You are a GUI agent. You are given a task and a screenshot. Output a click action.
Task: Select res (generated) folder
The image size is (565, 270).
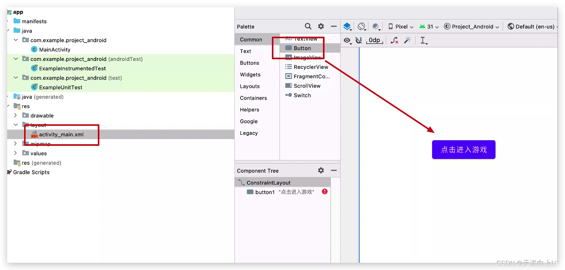pos(37,163)
